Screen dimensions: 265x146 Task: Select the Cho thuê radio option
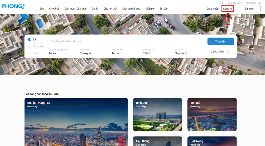point(29,46)
